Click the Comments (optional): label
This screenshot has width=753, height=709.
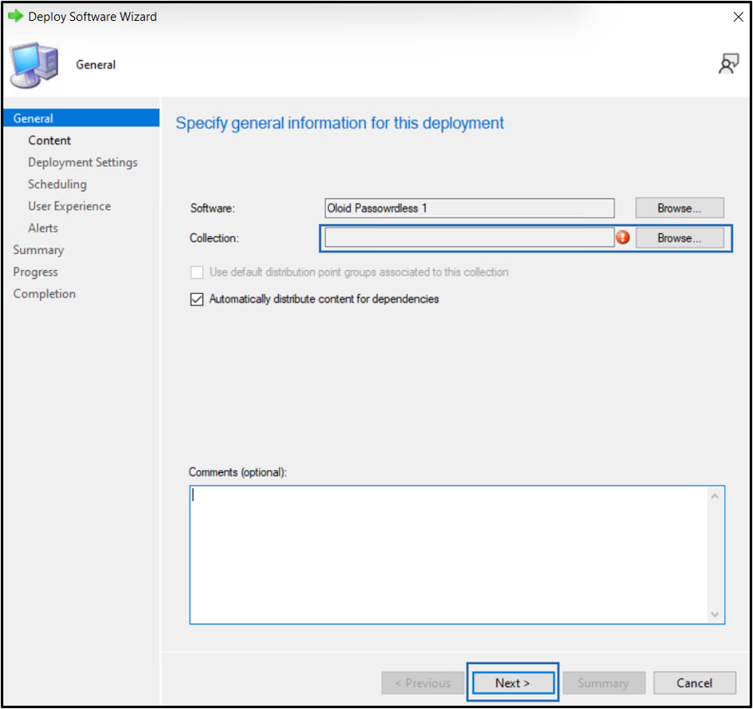pos(237,472)
